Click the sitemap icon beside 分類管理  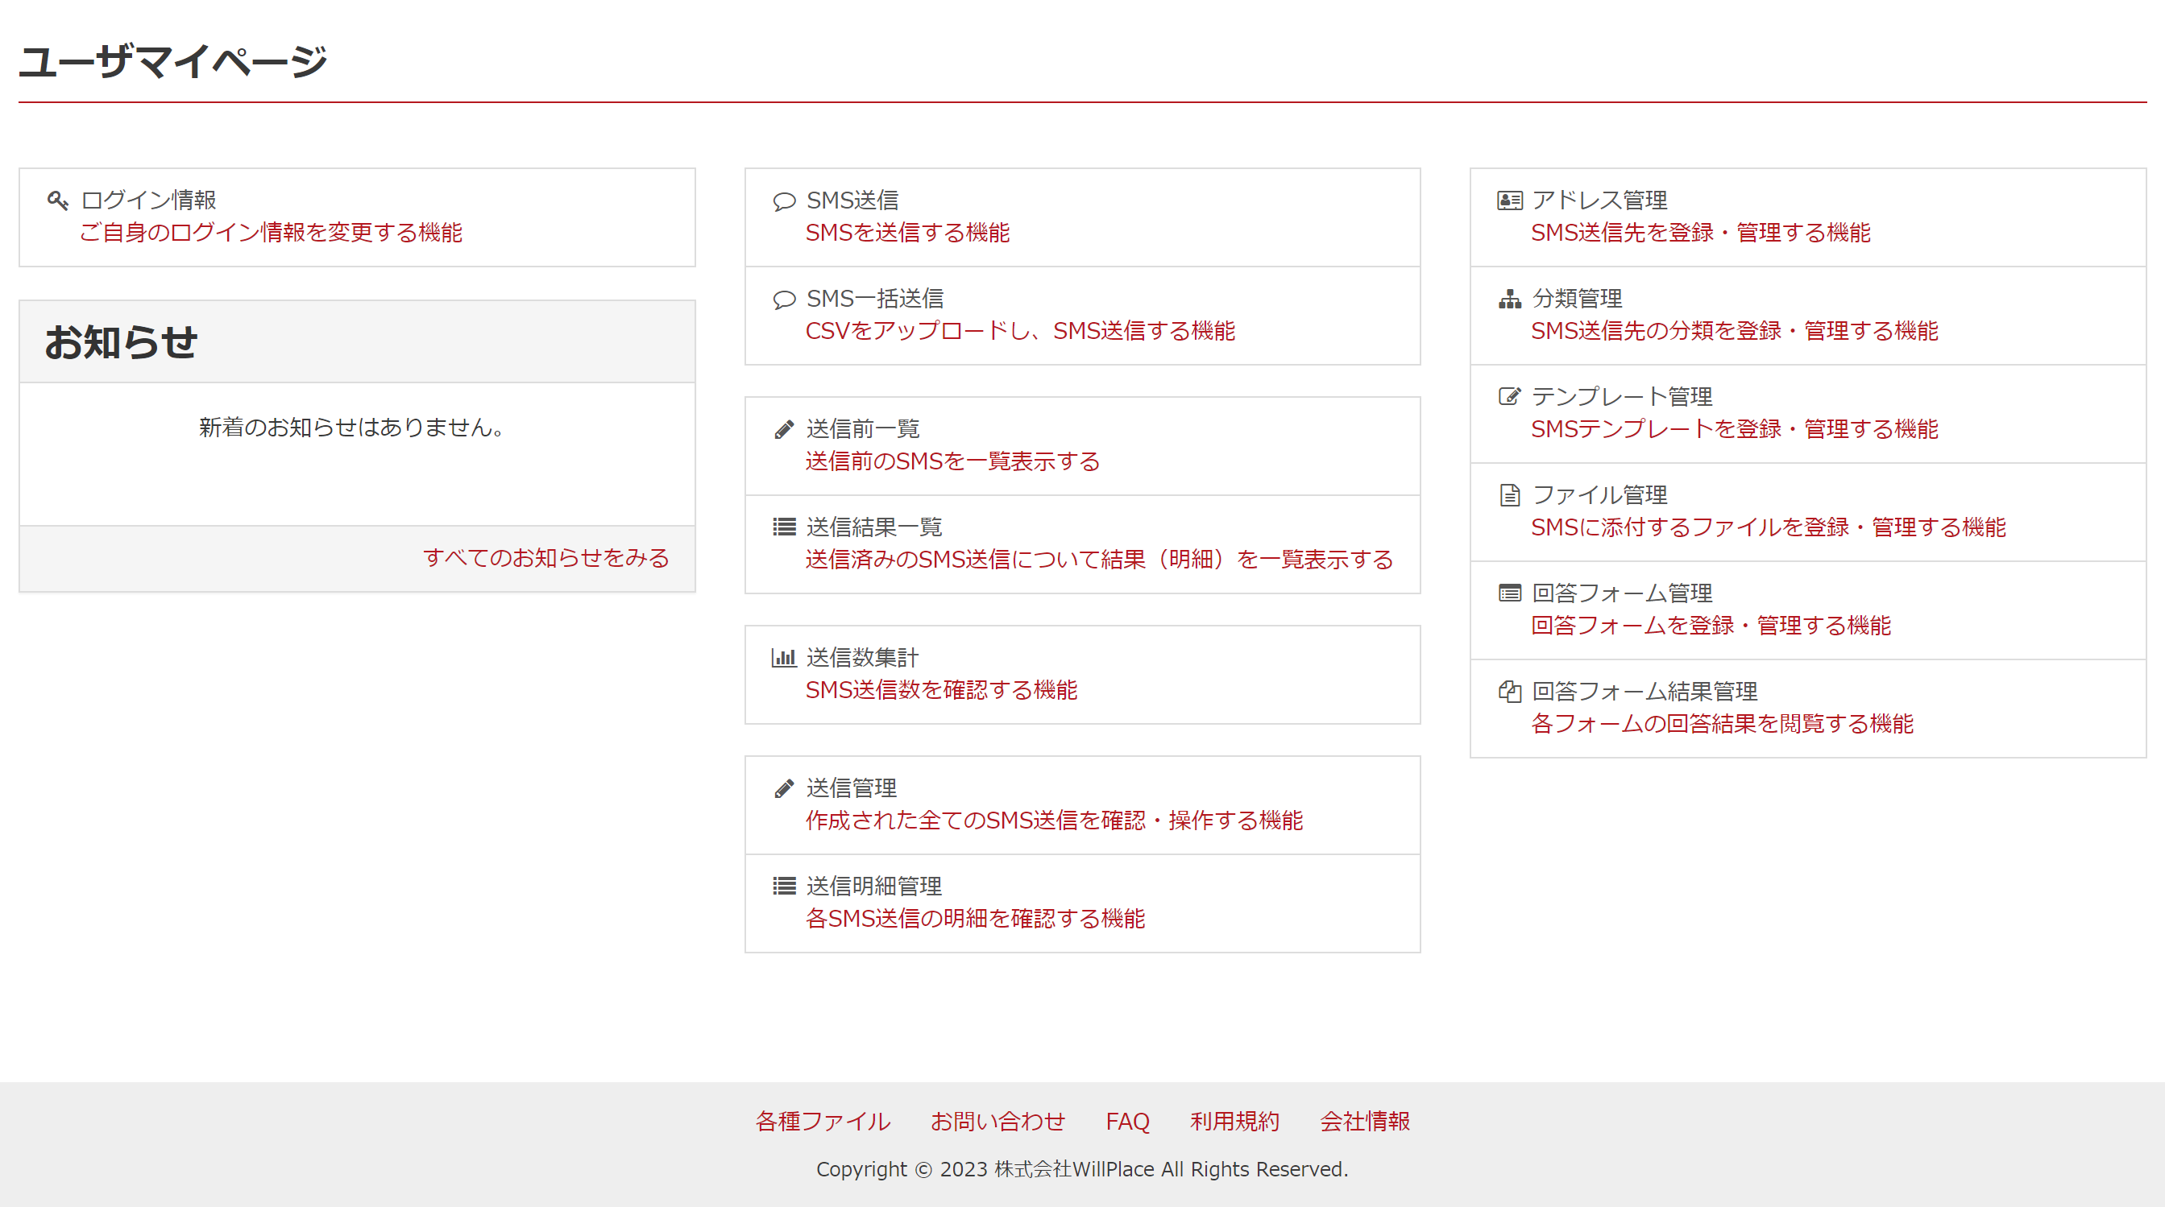point(1509,299)
